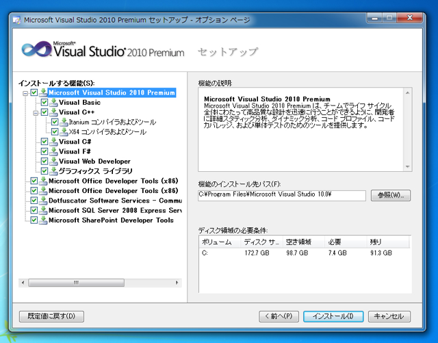438x343 pixels.
Task: Minimize the setup window
Action: pos(374,18)
